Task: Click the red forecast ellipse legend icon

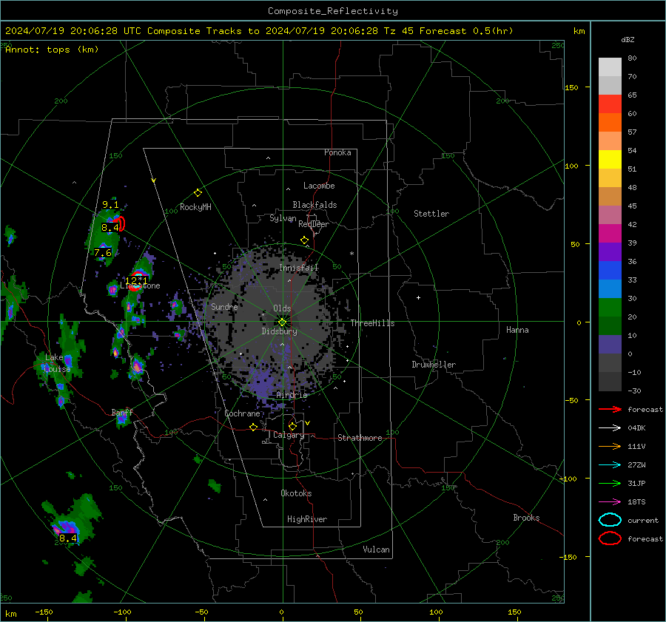Action: tap(610, 538)
